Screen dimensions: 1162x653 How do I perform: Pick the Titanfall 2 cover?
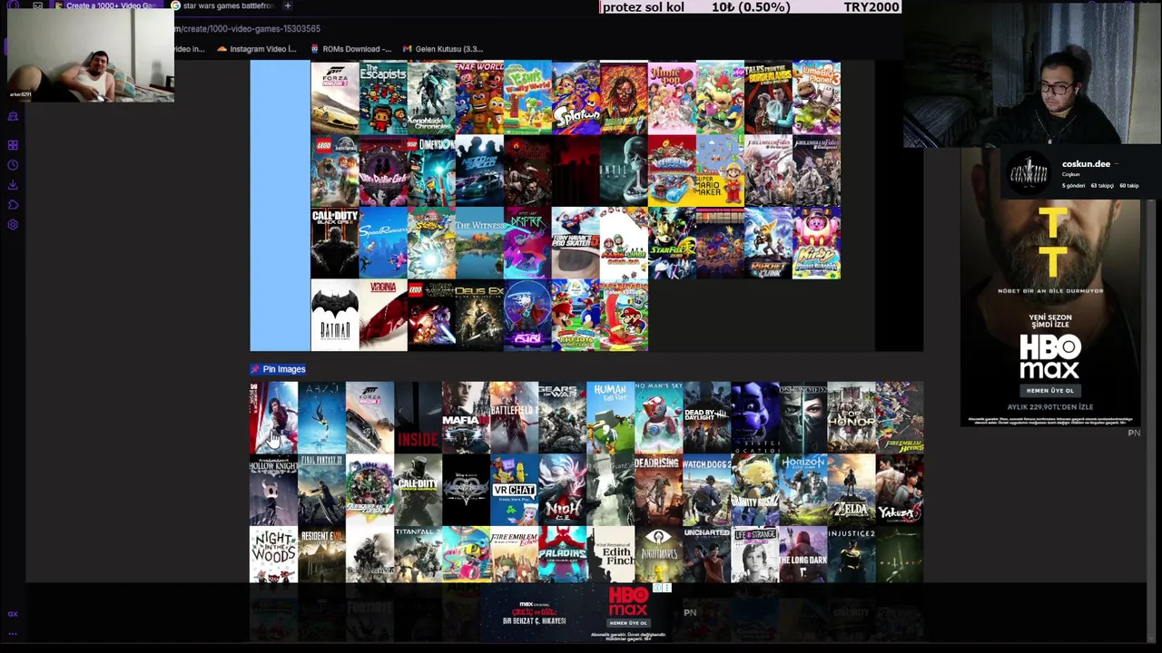[x=418, y=554]
